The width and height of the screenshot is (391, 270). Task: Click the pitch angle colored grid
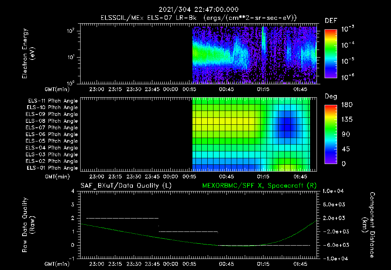pos(251,134)
